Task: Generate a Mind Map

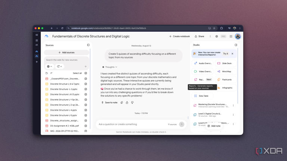Action: pyautogui.click(x=226, y=72)
